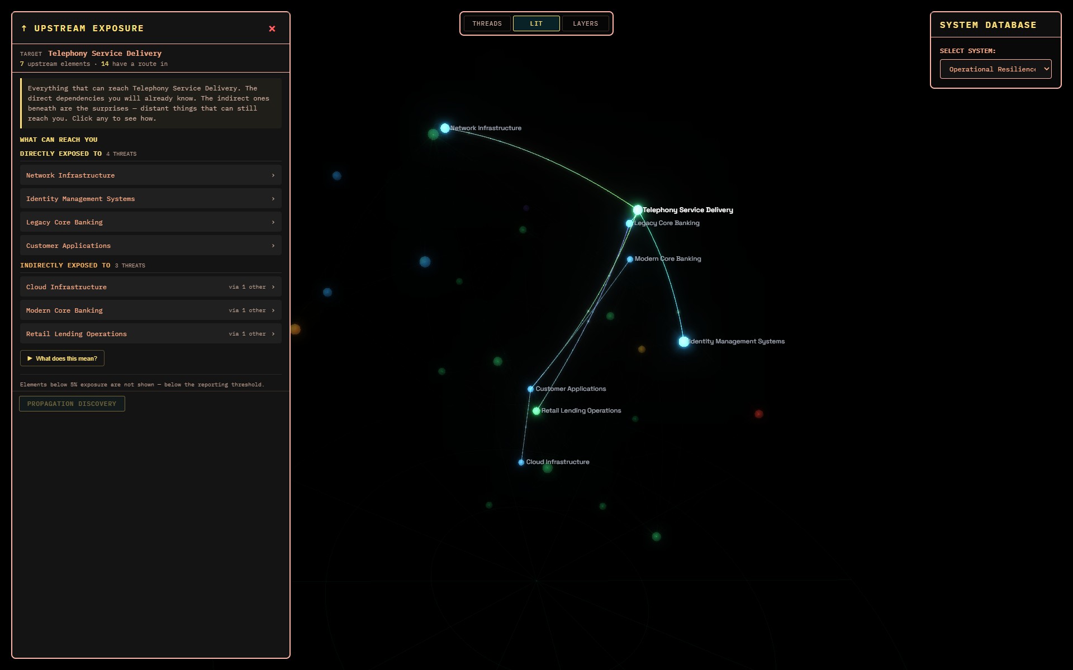The height and width of the screenshot is (670, 1073).
Task: Open Identity Management Systems row in list
Action: point(151,199)
